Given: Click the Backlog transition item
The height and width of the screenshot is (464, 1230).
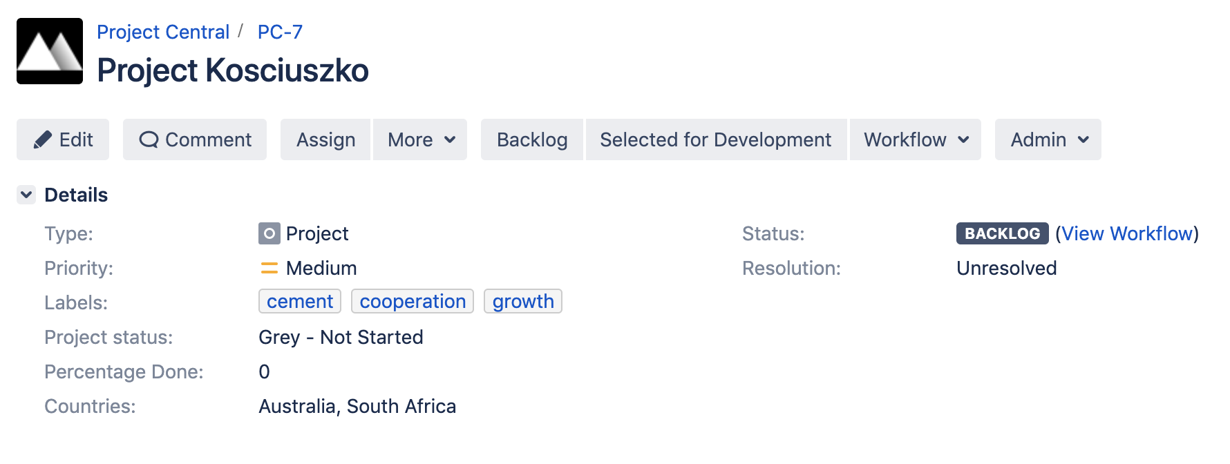Looking at the screenshot, I should click(531, 139).
